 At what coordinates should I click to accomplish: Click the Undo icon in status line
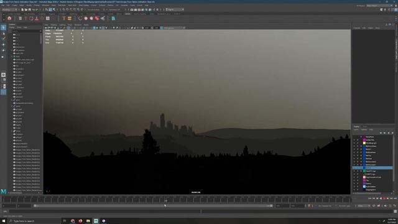point(33,10)
